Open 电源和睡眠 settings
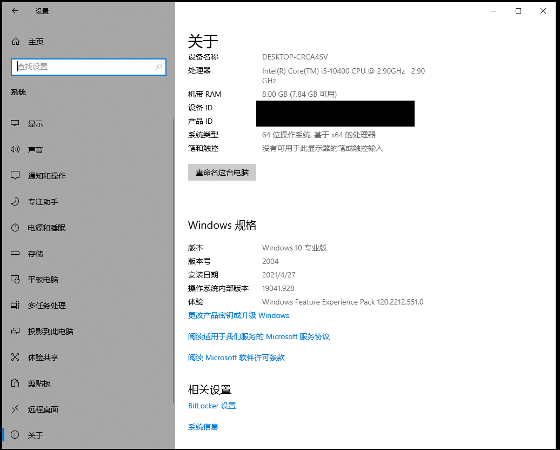Screen dimensions: 560x450 (88, 228)
